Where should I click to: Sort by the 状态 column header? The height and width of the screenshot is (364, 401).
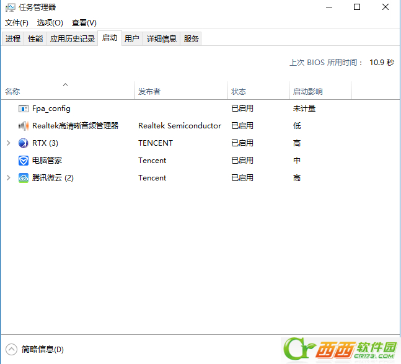[x=258, y=91]
